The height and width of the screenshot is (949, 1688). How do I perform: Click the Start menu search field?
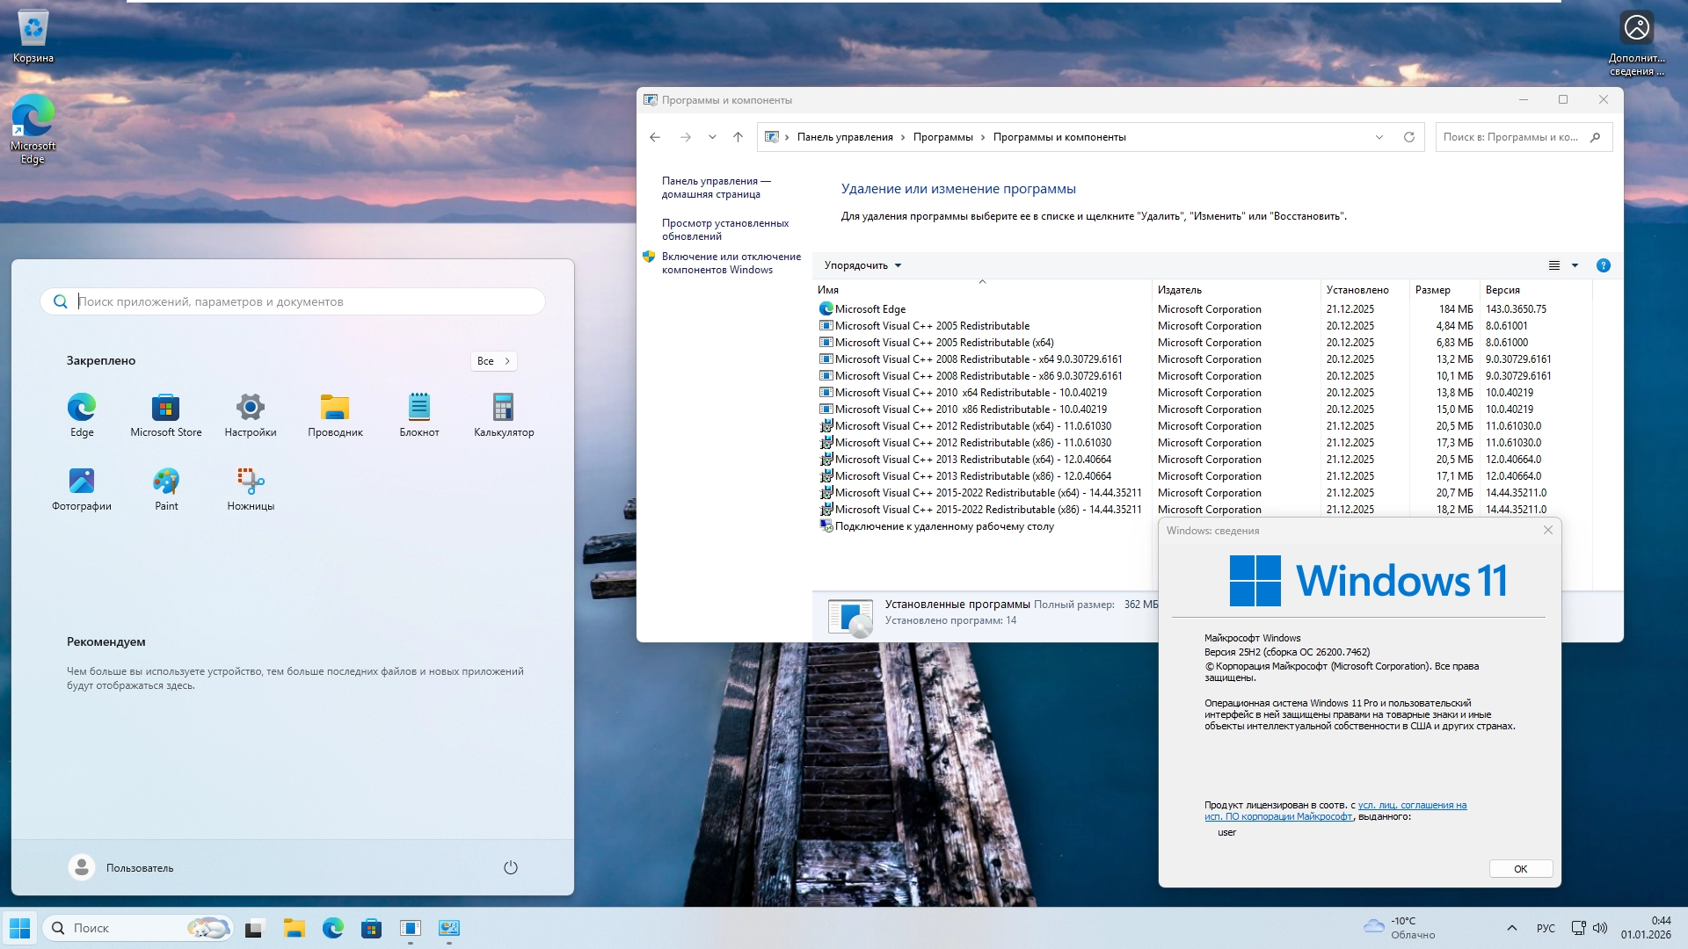[299, 301]
